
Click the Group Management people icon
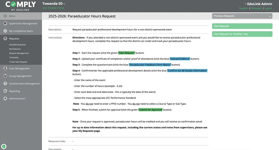coord(5,76)
